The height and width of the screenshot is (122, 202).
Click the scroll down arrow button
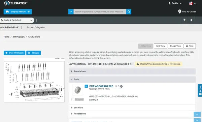tap(197, 120)
